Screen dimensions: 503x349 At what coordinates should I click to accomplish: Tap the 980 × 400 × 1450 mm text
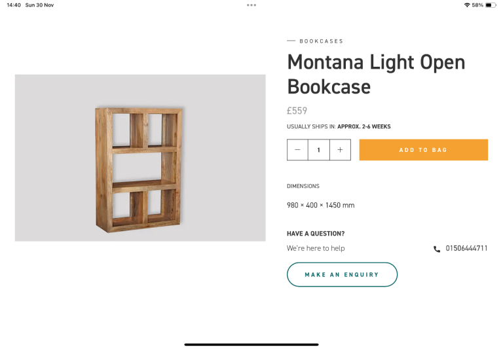click(x=320, y=205)
